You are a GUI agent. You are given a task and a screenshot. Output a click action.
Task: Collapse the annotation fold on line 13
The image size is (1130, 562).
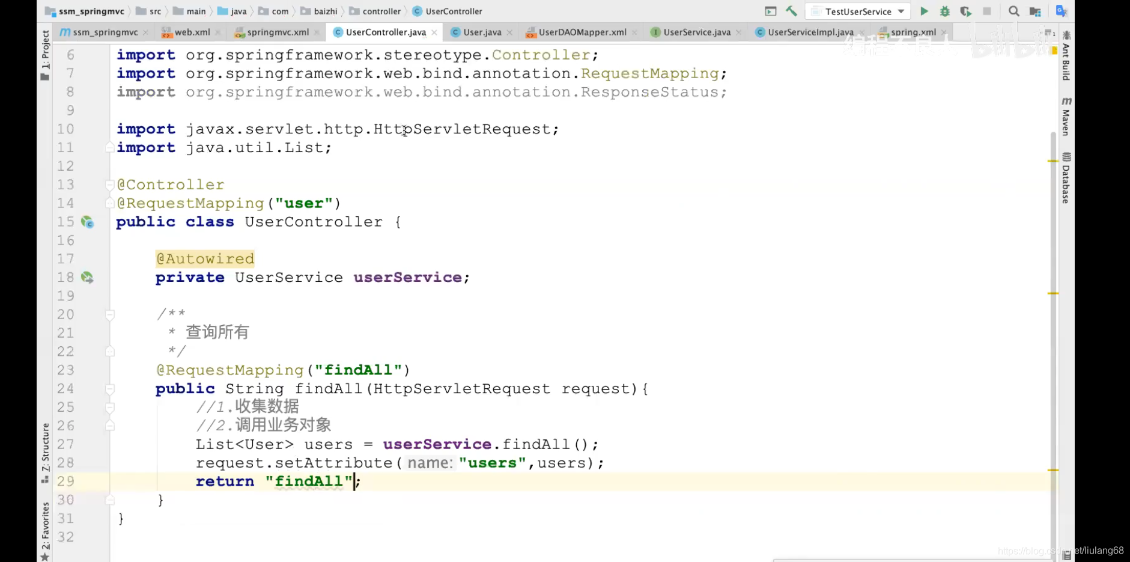(x=109, y=185)
